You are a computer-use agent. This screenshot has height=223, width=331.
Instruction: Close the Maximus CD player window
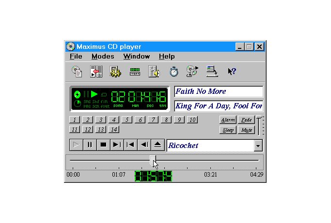click(x=259, y=46)
